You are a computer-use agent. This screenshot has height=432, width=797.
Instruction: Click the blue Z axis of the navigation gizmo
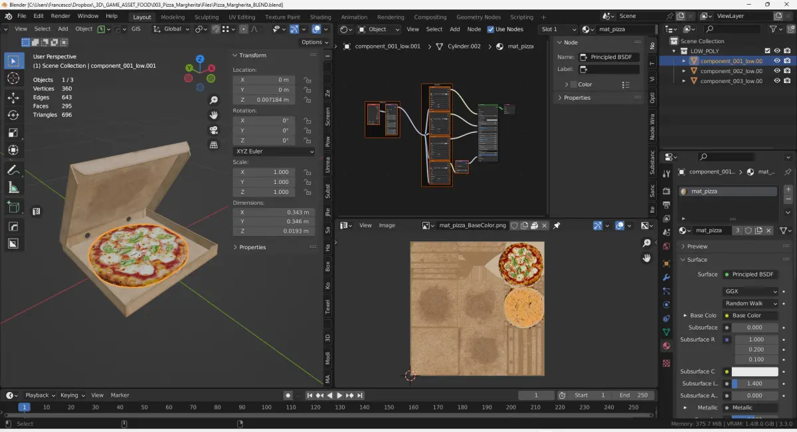coord(200,59)
